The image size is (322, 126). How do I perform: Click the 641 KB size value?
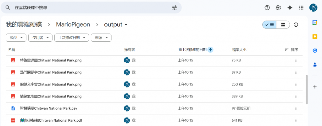coord(237,120)
